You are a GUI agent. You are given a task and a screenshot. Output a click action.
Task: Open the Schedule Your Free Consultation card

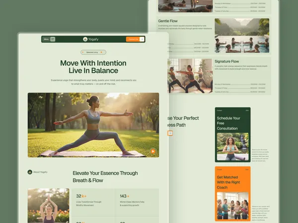click(232, 135)
